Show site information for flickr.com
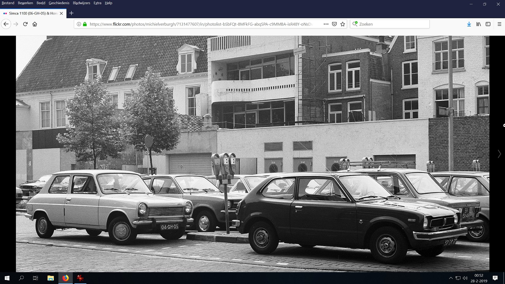This screenshot has width=505, height=284. pos(79,24)
